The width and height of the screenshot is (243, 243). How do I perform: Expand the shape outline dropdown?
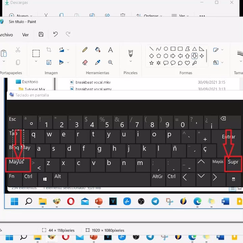point(222,50)
